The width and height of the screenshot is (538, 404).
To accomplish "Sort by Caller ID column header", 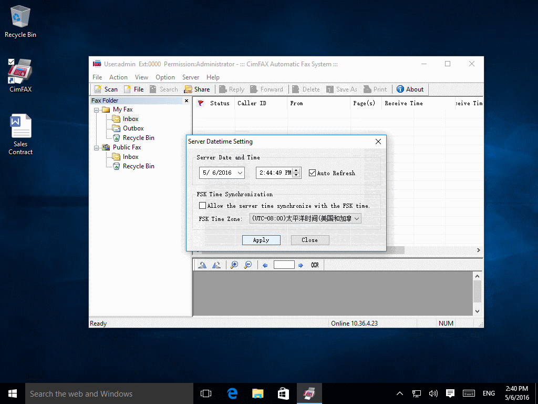I will pyautogui.click(x=261, y=103).
